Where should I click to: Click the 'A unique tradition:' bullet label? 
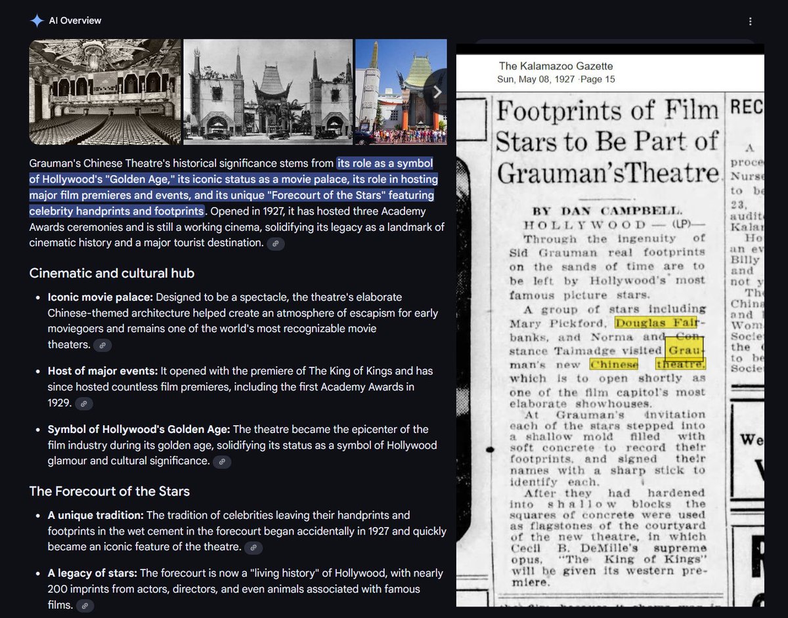coord(96,515)
